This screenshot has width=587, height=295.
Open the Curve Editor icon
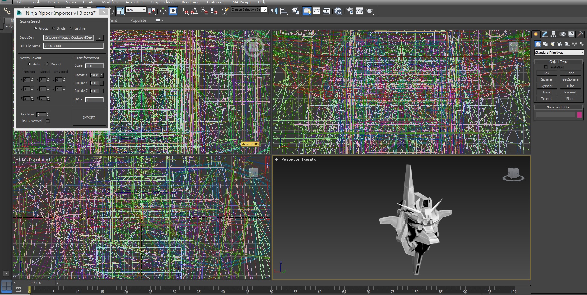tap(317, 11)
